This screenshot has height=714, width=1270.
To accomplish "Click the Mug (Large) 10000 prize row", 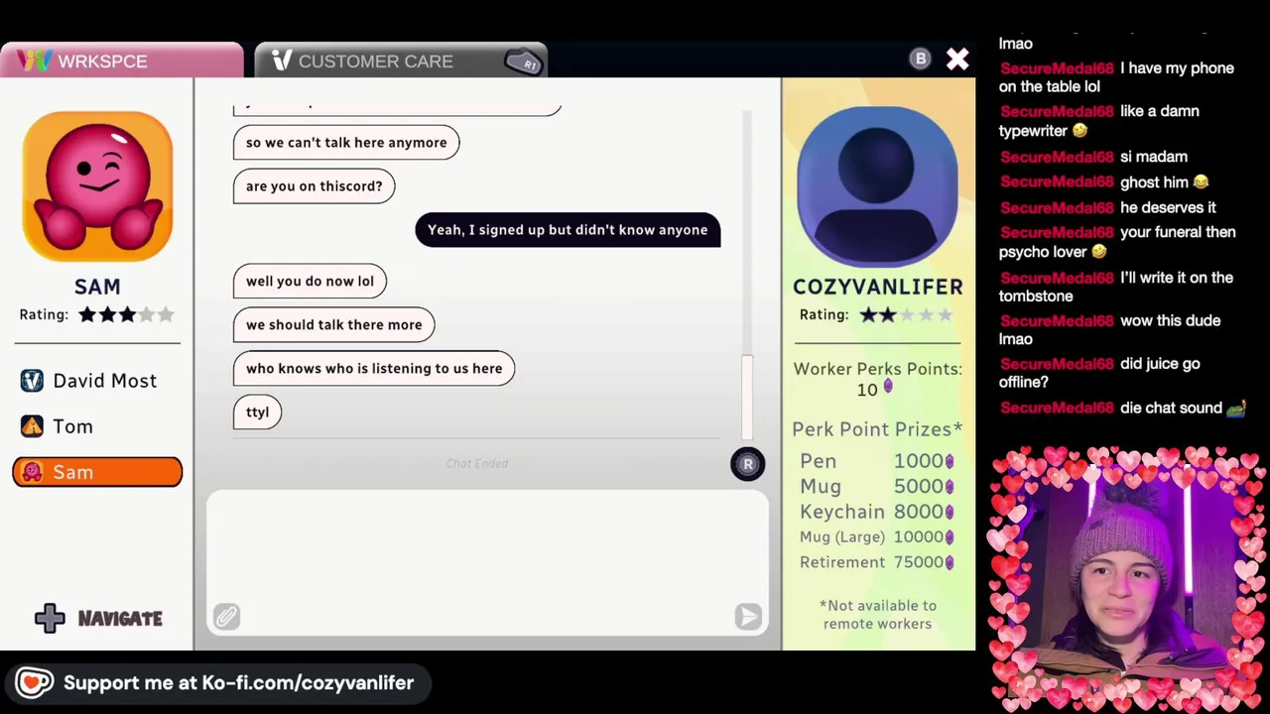I will (877, 536).
